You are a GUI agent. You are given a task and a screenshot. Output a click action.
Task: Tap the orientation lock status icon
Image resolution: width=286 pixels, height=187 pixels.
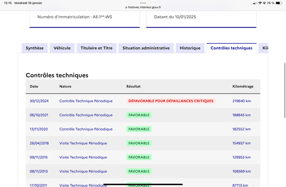point(264,3)
